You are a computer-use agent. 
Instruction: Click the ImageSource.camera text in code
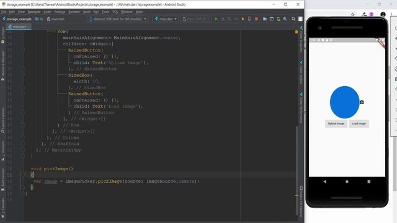point(171,181)
